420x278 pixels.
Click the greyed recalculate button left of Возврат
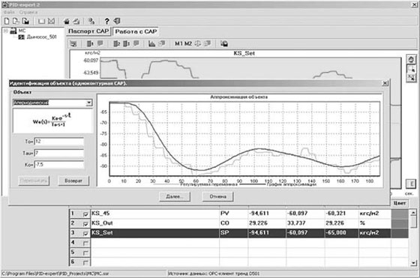coord(34,181)
